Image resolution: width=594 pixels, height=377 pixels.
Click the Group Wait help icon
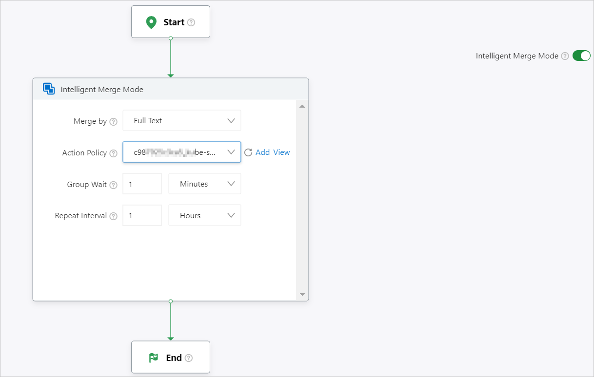[x=114, y=185]
